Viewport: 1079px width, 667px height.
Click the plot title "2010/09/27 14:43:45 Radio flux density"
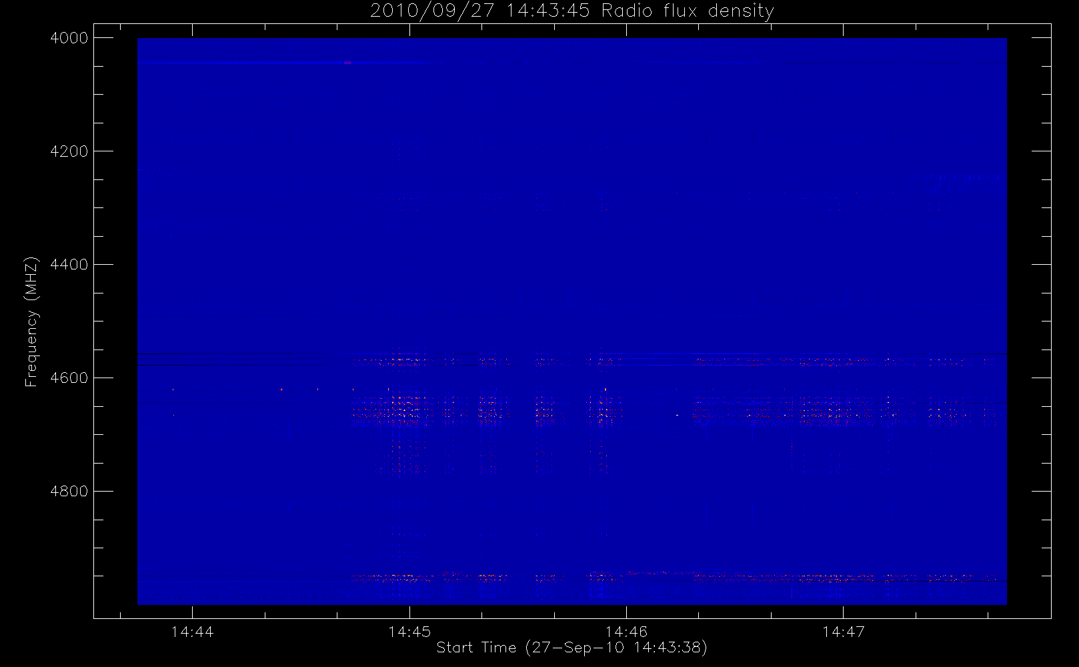(x=572, y=11)
